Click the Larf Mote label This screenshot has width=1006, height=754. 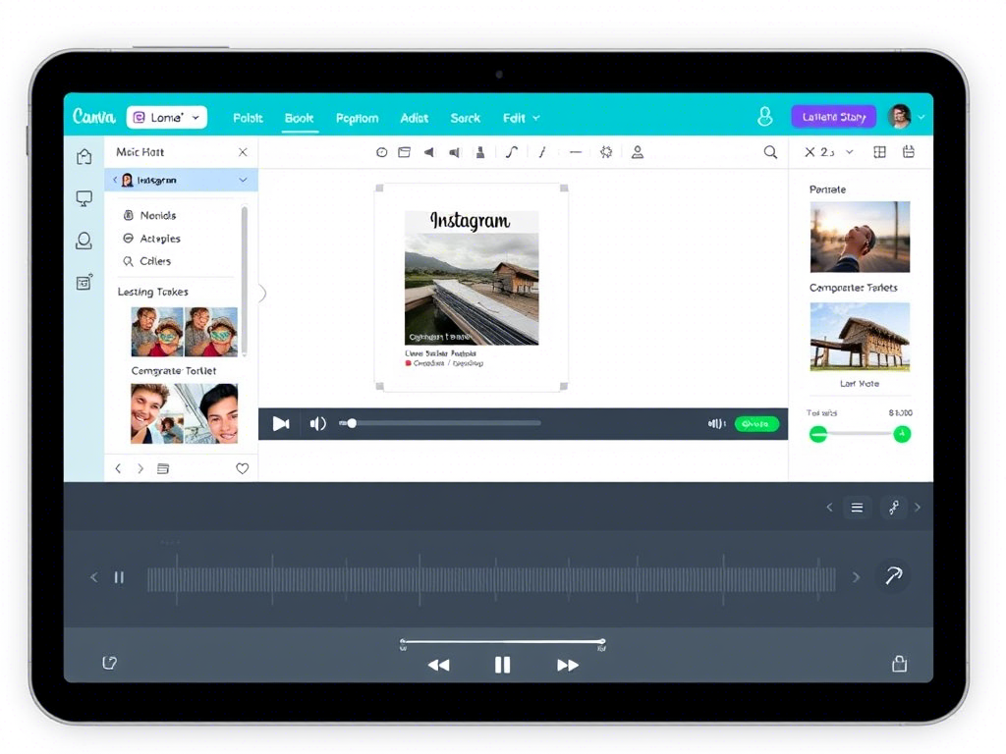coord(860,384)
